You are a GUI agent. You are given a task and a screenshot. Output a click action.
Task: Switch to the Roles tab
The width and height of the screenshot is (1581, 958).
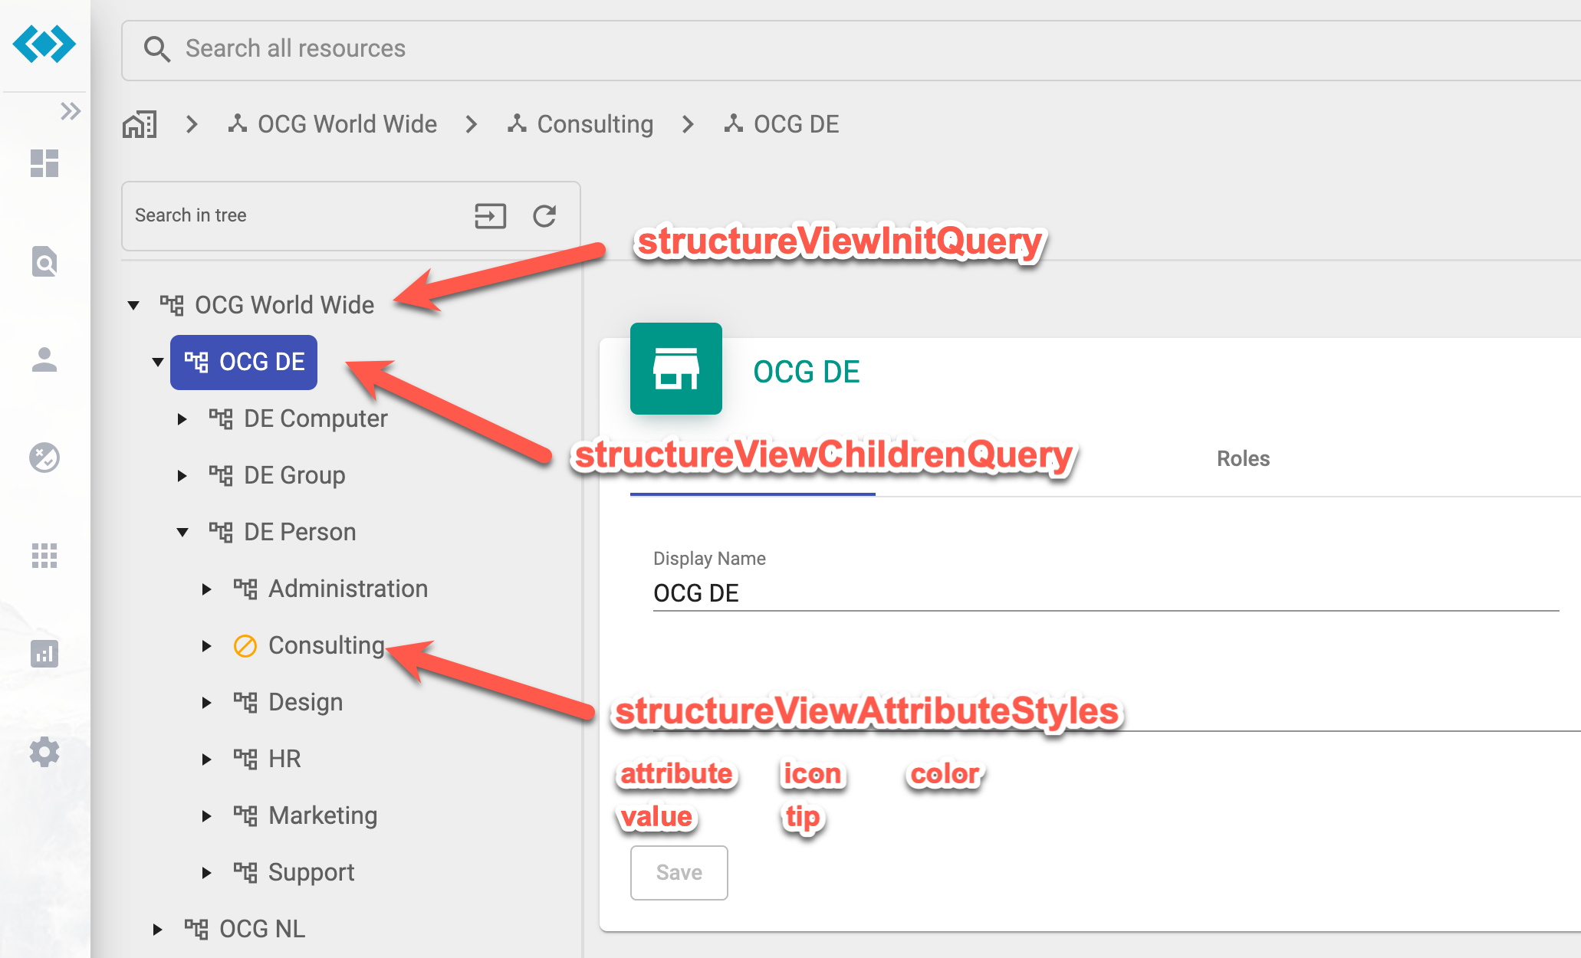tap(1243, 458)
